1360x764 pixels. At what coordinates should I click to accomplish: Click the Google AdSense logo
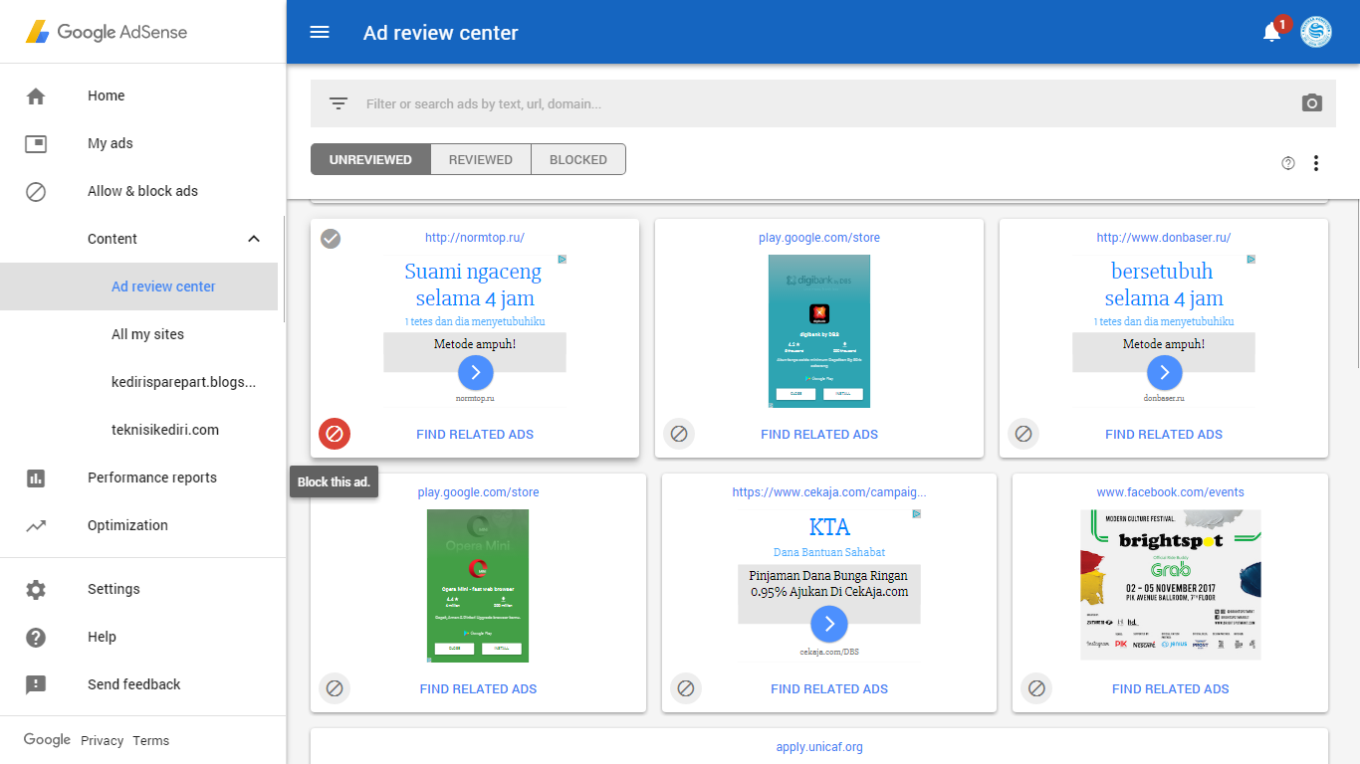107,32
